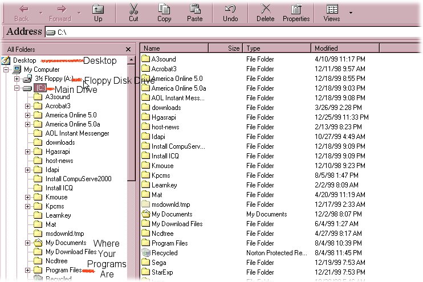Click the Mat folder name in list
This screenshot has height=282, width=423.
pos(157,195)
